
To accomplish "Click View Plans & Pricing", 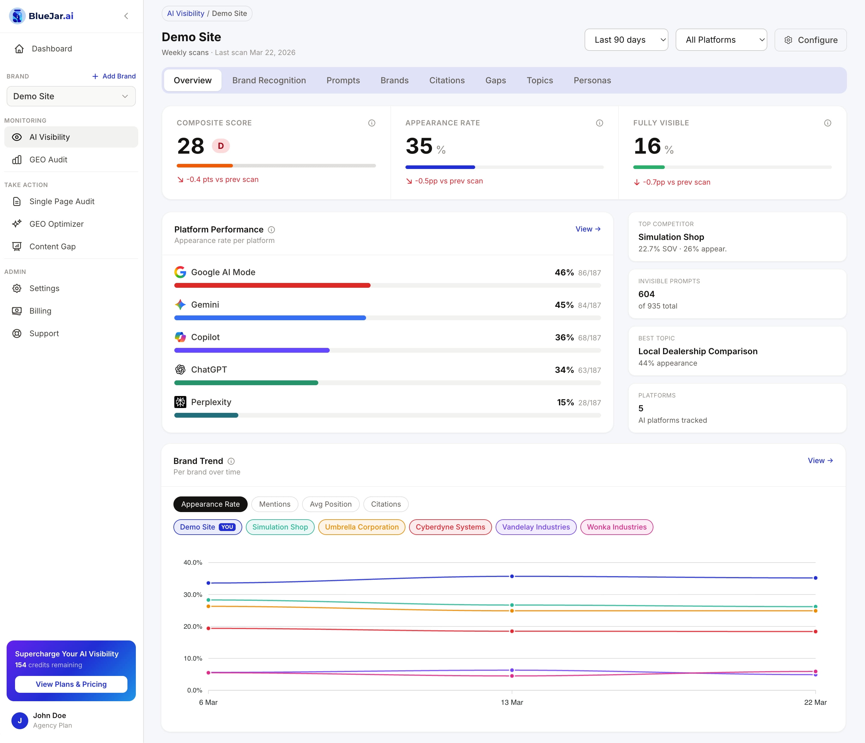I will 71,684.
